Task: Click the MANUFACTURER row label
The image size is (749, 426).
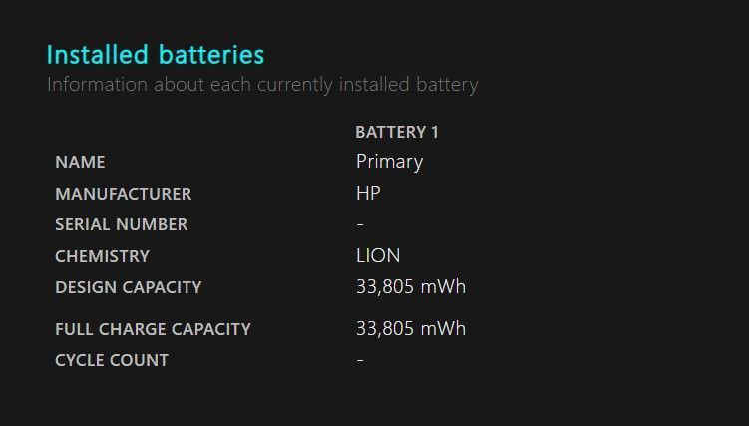Action: click(x=123, y=194)
